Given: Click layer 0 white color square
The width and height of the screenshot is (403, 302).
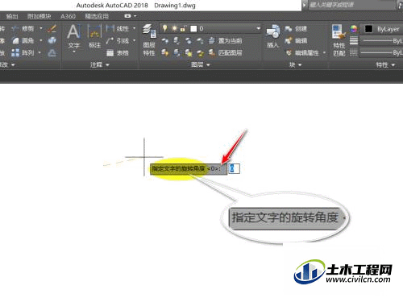Looking at the screenshot, I should coord(193,28).
